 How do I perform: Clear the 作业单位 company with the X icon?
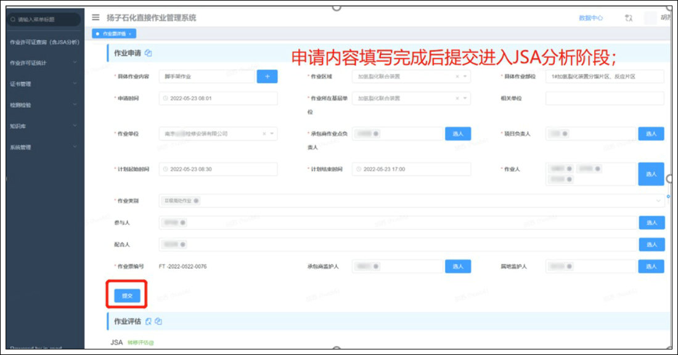[264, 134]
